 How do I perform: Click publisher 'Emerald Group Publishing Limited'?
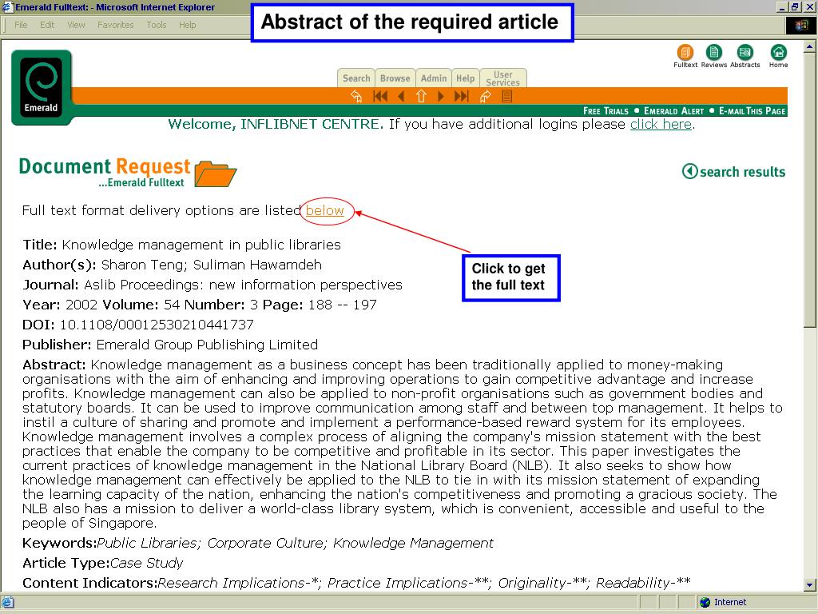pos(207,345)
